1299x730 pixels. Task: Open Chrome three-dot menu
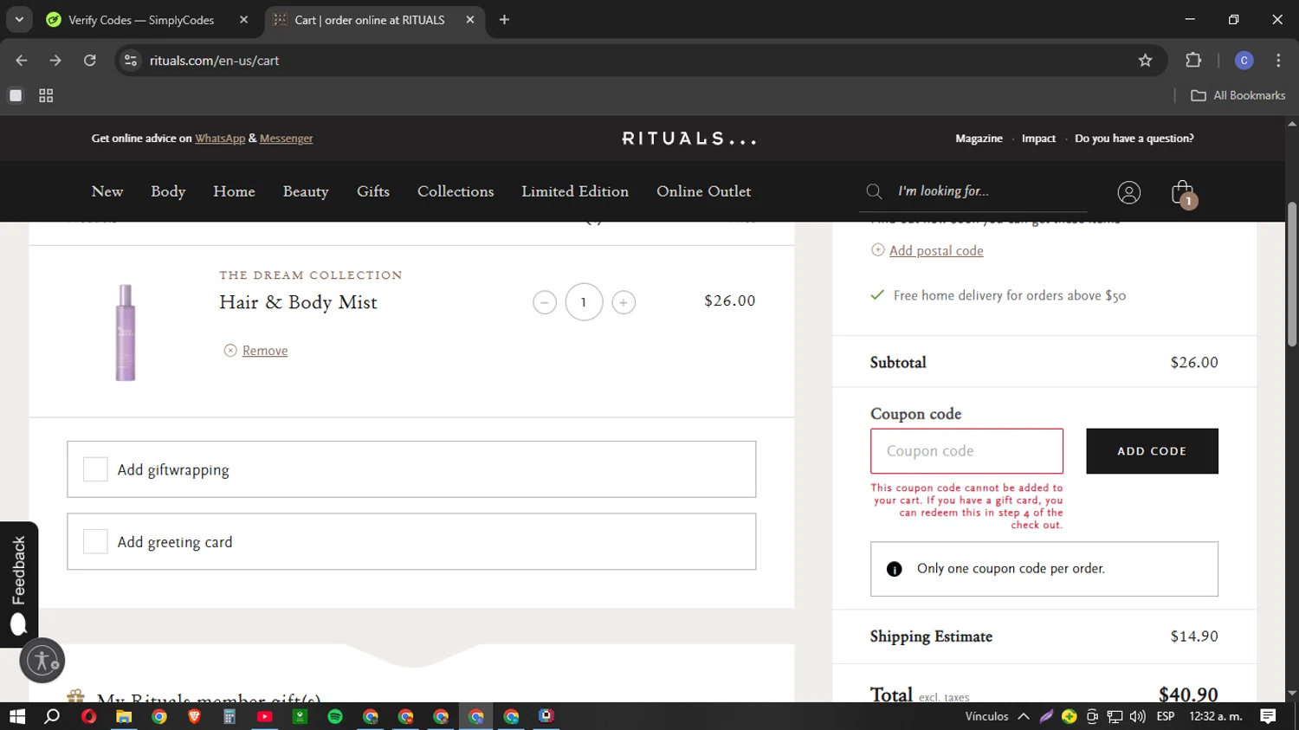point(1278,61)
